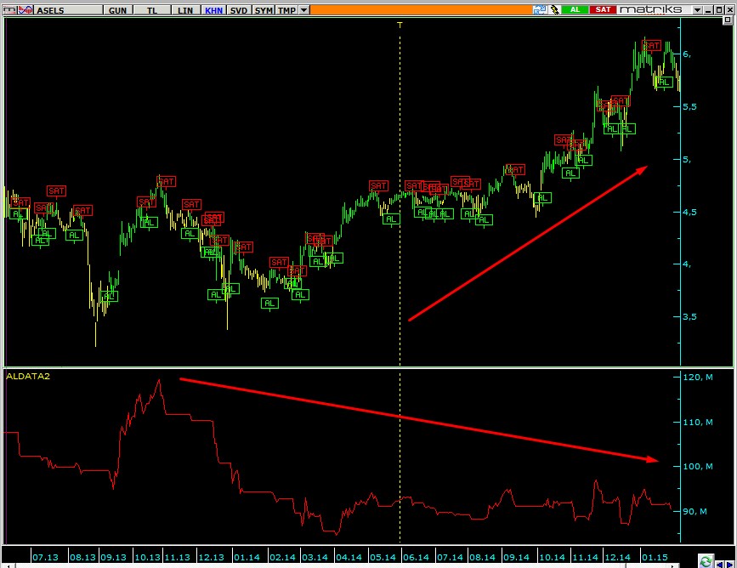The height and width of the screenshot is (568, 737).
Task: Click the 3,5 price axis label
Action: point(689,317)
